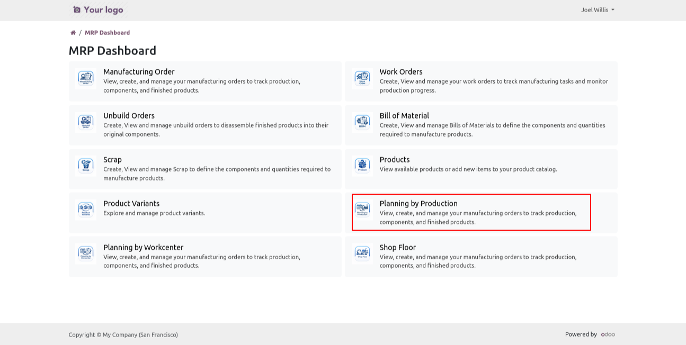Open the Unbuild Orders icon
Viewport: 686px width, 345px height.
coord(86,122)
